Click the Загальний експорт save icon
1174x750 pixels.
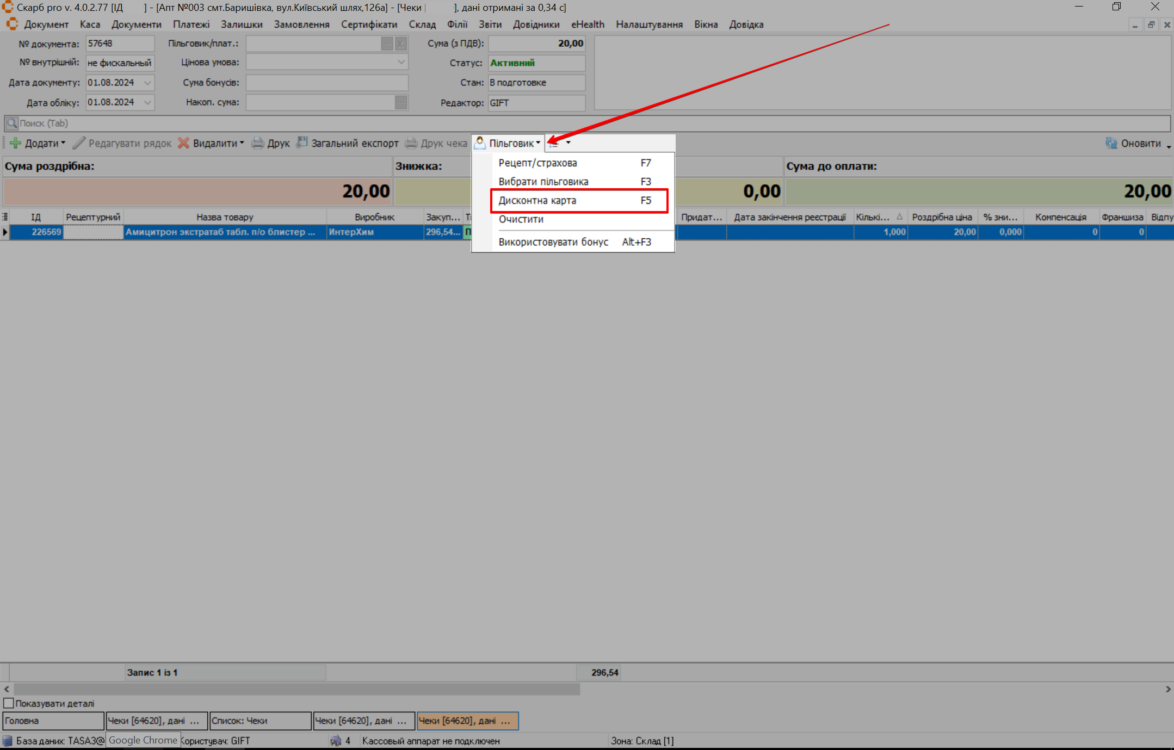302,142
